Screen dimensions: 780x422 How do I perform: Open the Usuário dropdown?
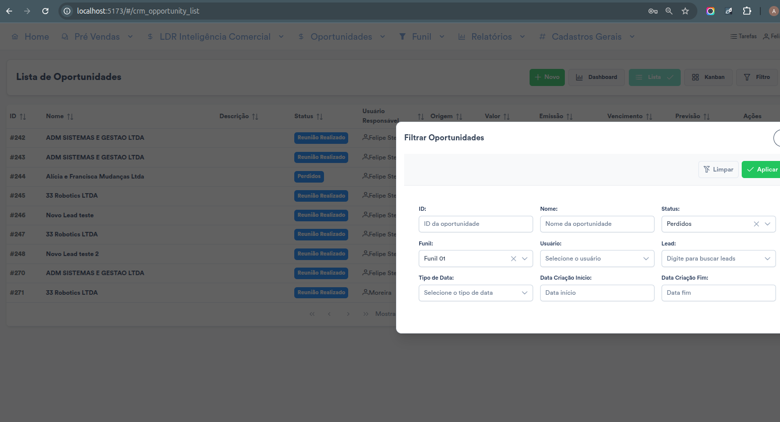pyautogui.click(x=597, y=259)
